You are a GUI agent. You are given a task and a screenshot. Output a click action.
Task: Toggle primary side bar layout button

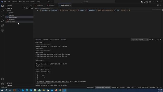[x=142, y=2]
